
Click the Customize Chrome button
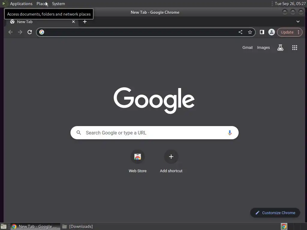(275, 213)
